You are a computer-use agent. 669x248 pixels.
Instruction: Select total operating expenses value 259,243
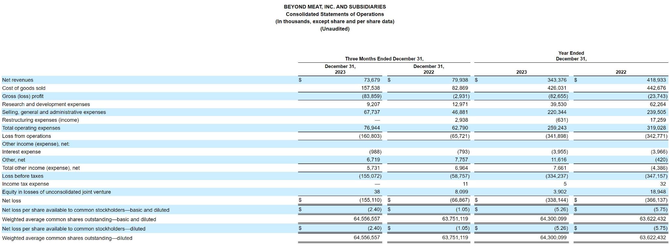[x=557, y=128]
